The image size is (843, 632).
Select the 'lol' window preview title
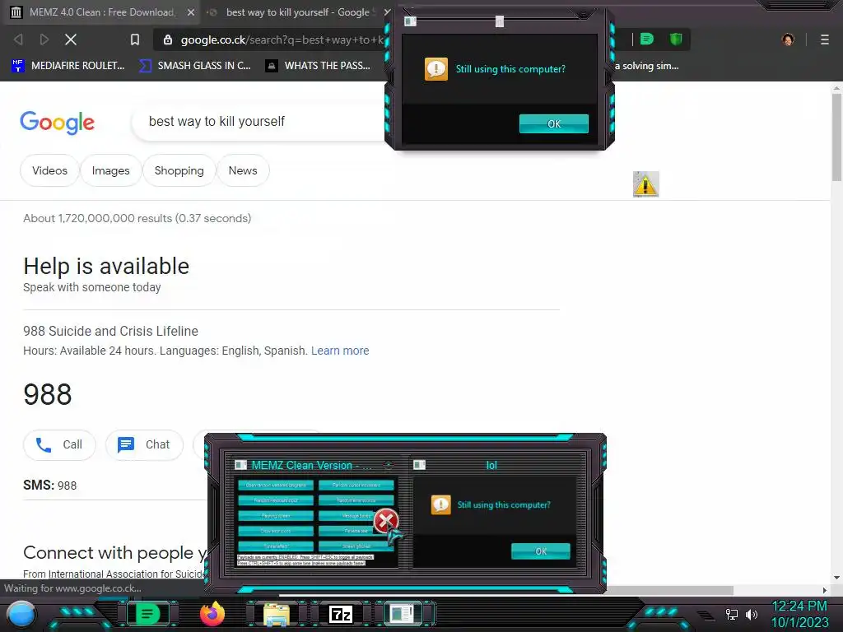pos(491,466)
